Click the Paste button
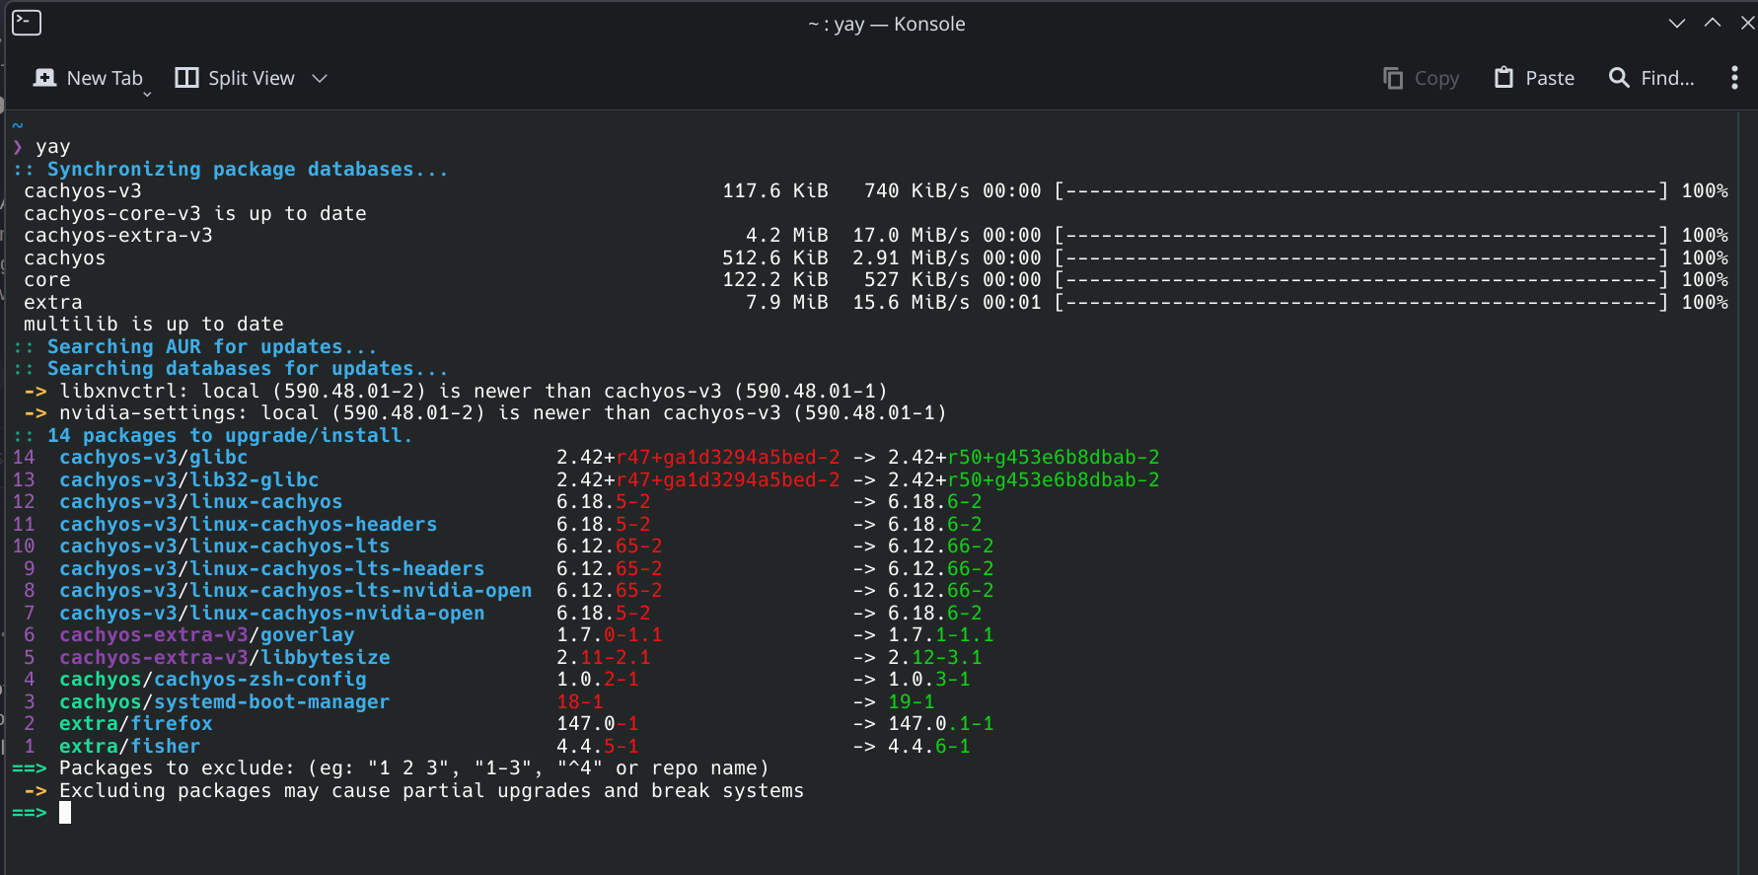Viewport: 1758px width, 875px height. coord(1534,78)
